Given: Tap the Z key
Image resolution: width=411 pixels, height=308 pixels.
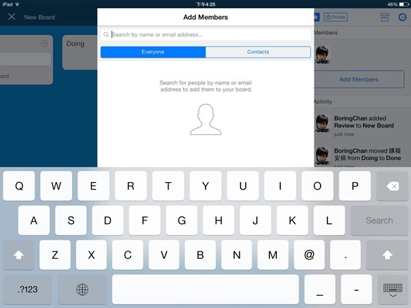Looking at the screenshot, I should point(55,255).
